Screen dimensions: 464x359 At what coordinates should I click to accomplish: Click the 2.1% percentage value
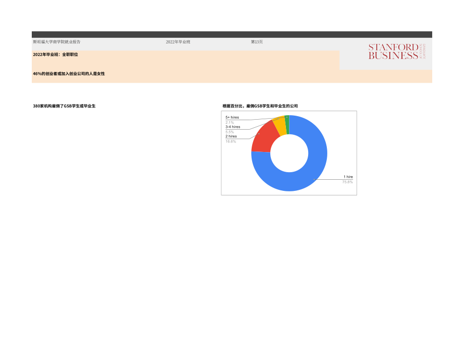click(x=229, y=122)
